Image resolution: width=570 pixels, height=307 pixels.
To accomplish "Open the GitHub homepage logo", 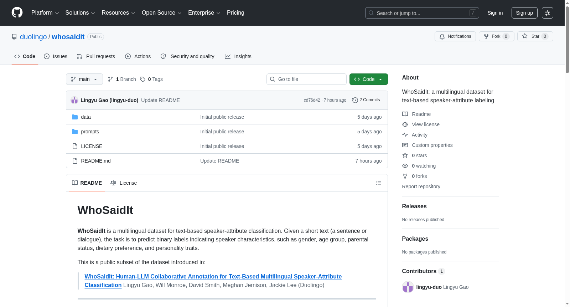I will [x=17, y=13].
